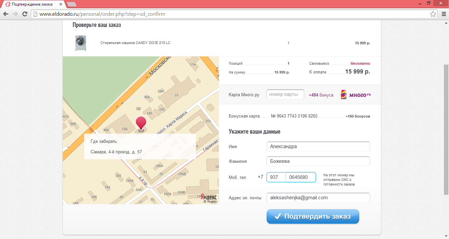The height and width of the screenshot is (239, 449).
Task: Open the Chrome hamburger menu
Action: coord(443,14)
